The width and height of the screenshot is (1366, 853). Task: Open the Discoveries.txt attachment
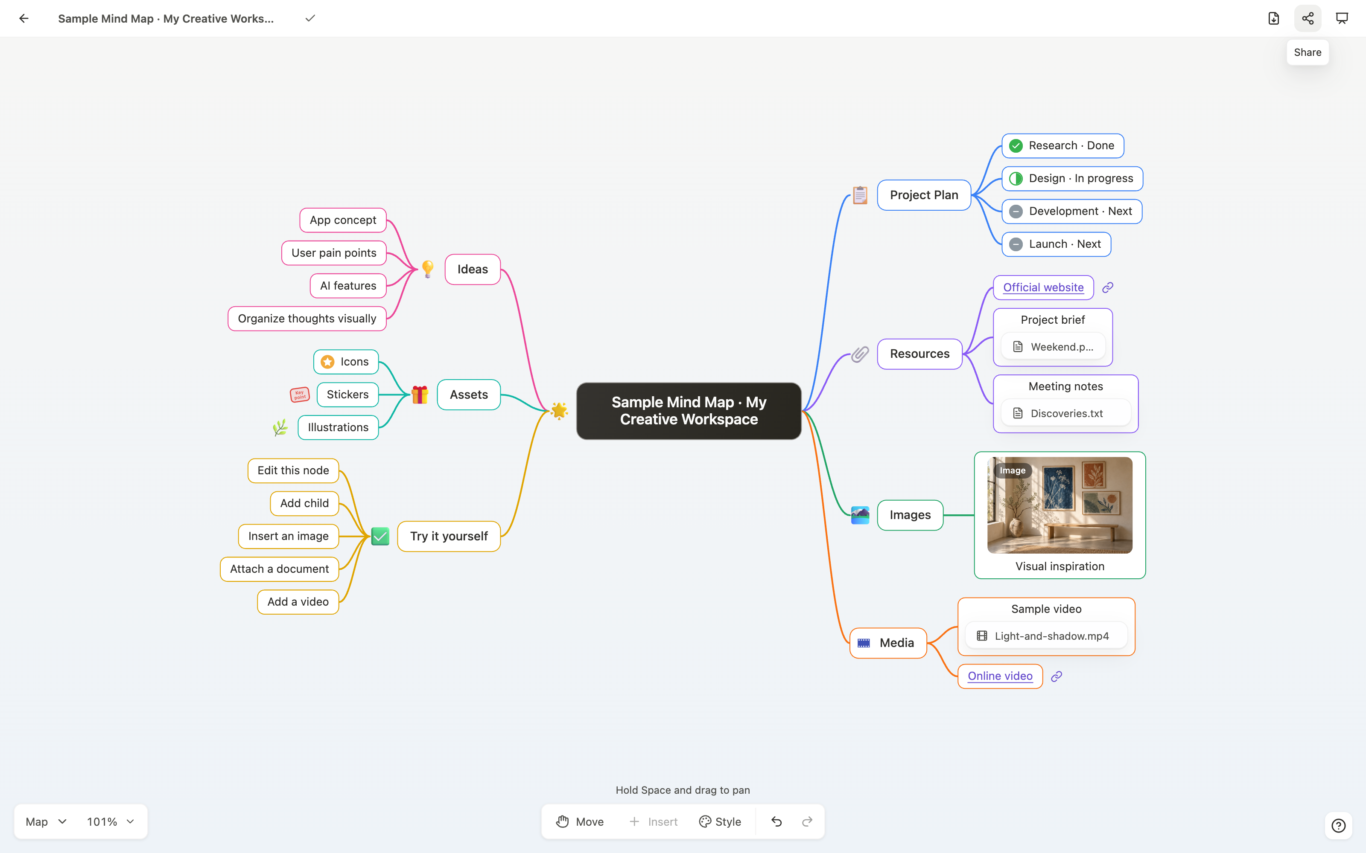[1066, 414]
